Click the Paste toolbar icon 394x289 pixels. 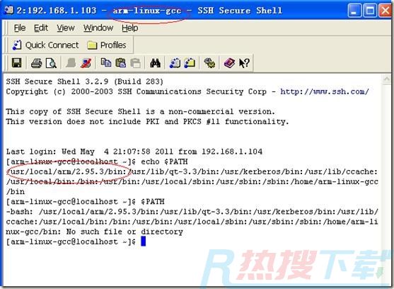tap(121, 63)
